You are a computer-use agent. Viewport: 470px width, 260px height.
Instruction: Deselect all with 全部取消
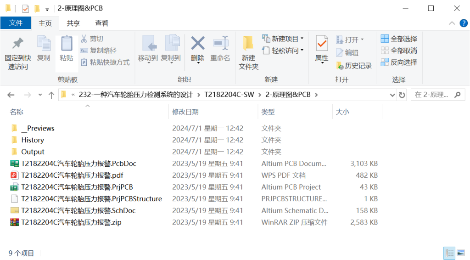(399, 51)
